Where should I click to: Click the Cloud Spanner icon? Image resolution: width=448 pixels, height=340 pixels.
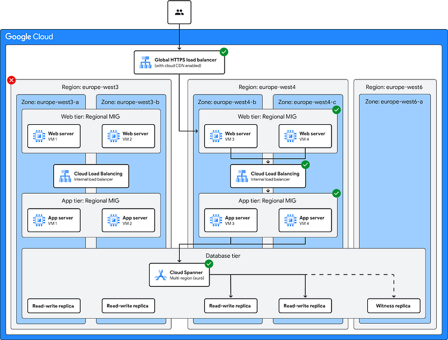(x=161, y=275)
